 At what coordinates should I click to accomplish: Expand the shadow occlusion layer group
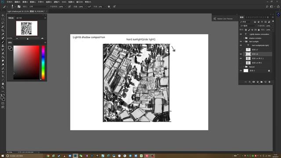tap(244, 38)
